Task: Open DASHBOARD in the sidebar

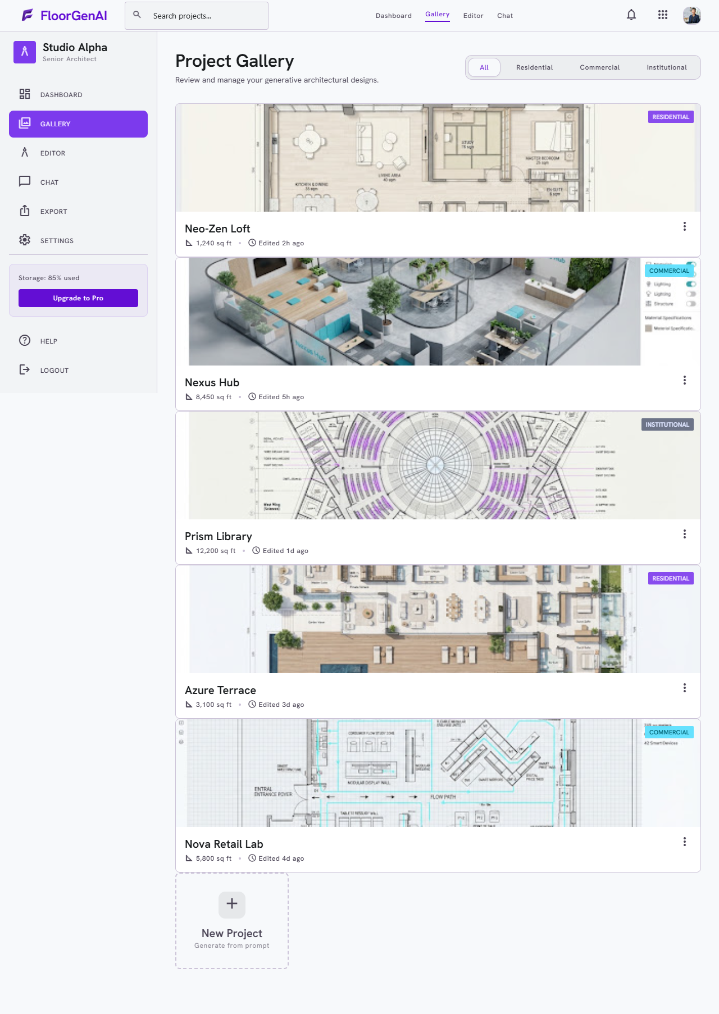Action: pyautogui.click(x=78, y=95)
